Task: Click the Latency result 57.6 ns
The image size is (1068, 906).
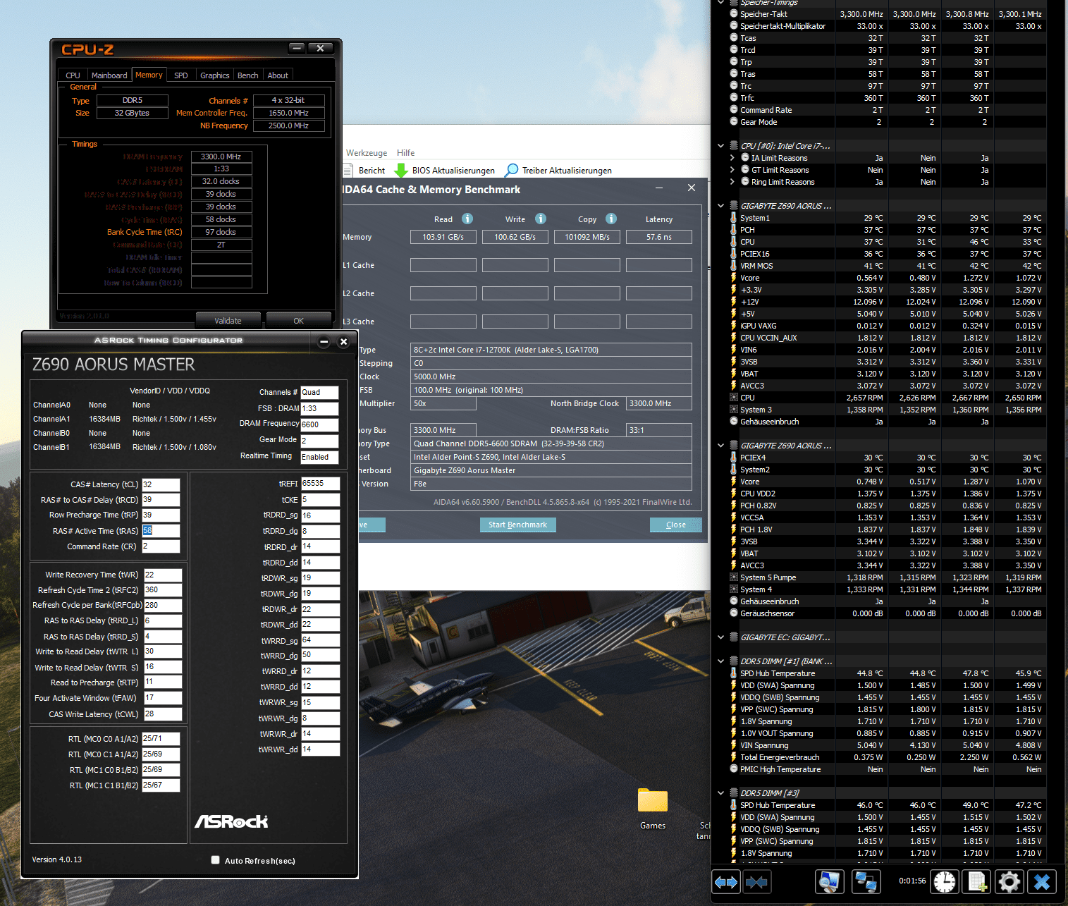Action: click(x=659, y=237)
